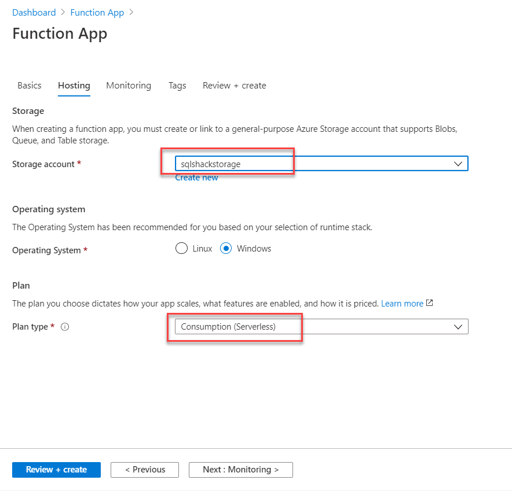Expand the Plan type dropdown arrow
This screenshot has width=512, height=491.
pyautogui.click(x=459, y=327)
